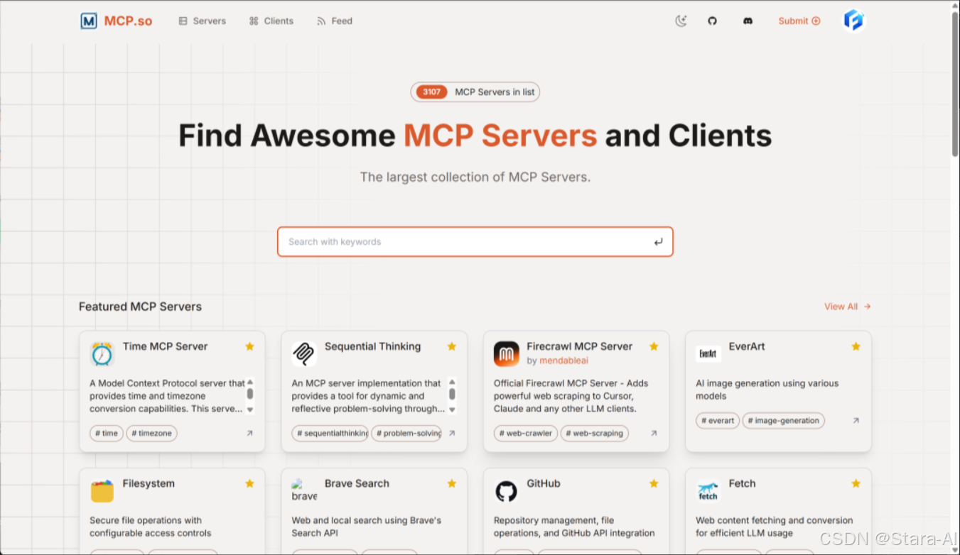This screenshot has height=555, width=960.
Task: Open the Servers menu item
Action: tap(202, 21)
